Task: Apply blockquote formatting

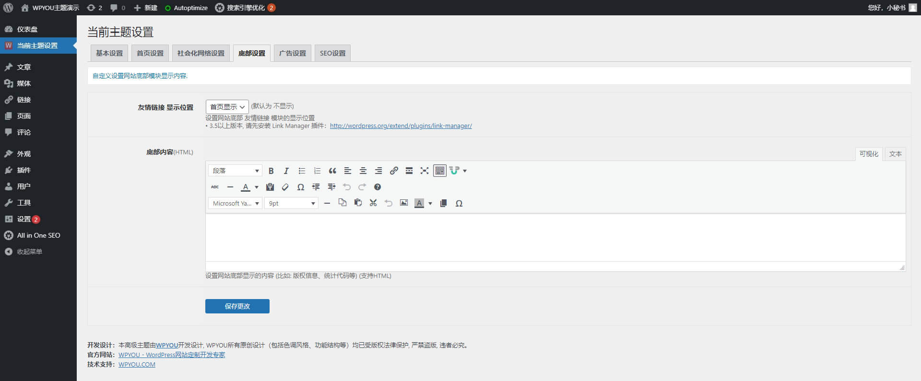Action: coord(332,171)
